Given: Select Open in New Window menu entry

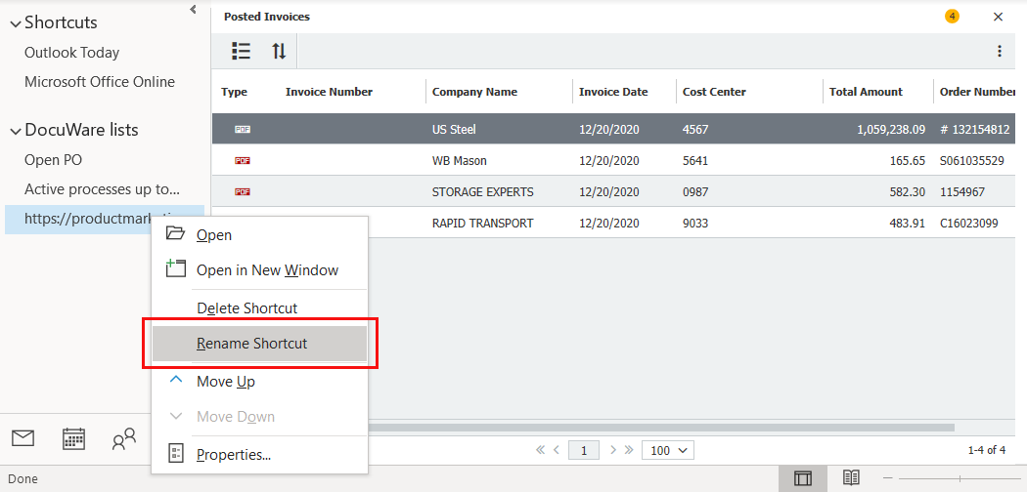Looking at the screenshot, I should pos(267,270).
